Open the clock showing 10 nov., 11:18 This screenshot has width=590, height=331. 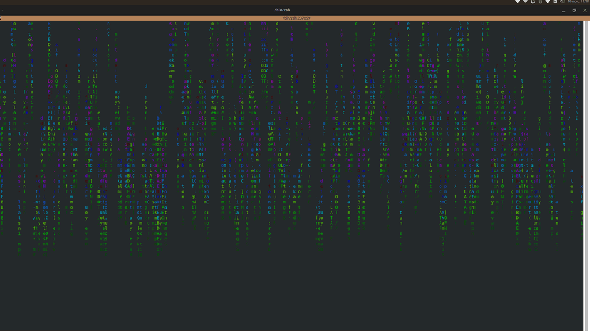click(x=577, y=2)
